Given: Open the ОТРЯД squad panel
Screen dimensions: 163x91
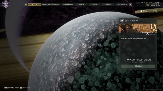Looking at the screenshot, I should coord(148,11).
